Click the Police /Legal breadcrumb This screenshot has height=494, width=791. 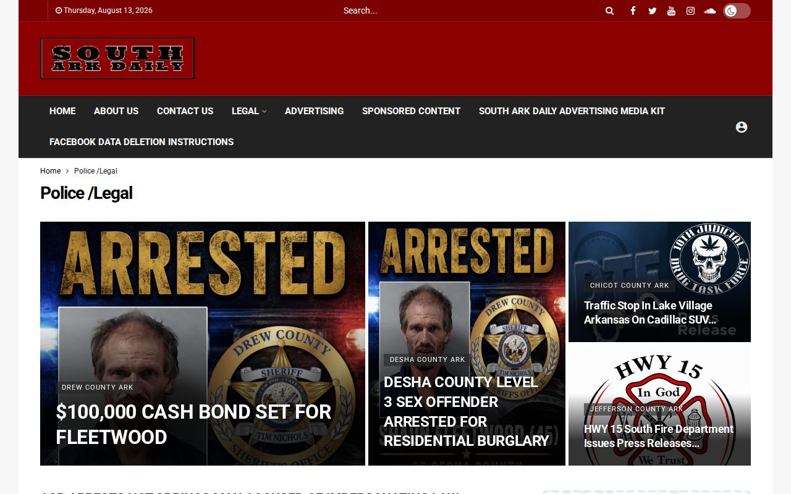pos(96,171)
